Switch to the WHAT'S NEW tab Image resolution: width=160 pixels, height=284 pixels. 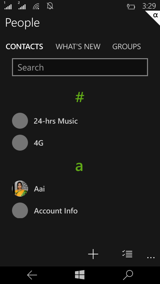click(78, 47)
